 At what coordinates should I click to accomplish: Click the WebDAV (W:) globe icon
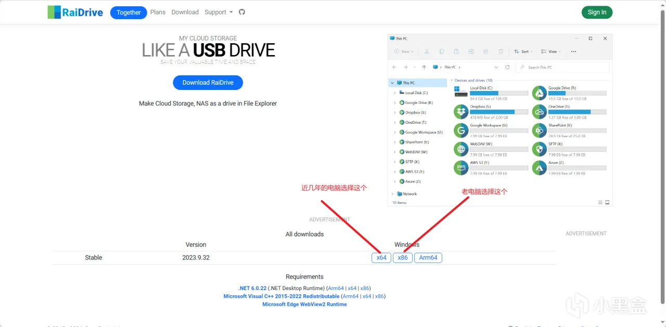pyautogui.click(x=461, y=149)
